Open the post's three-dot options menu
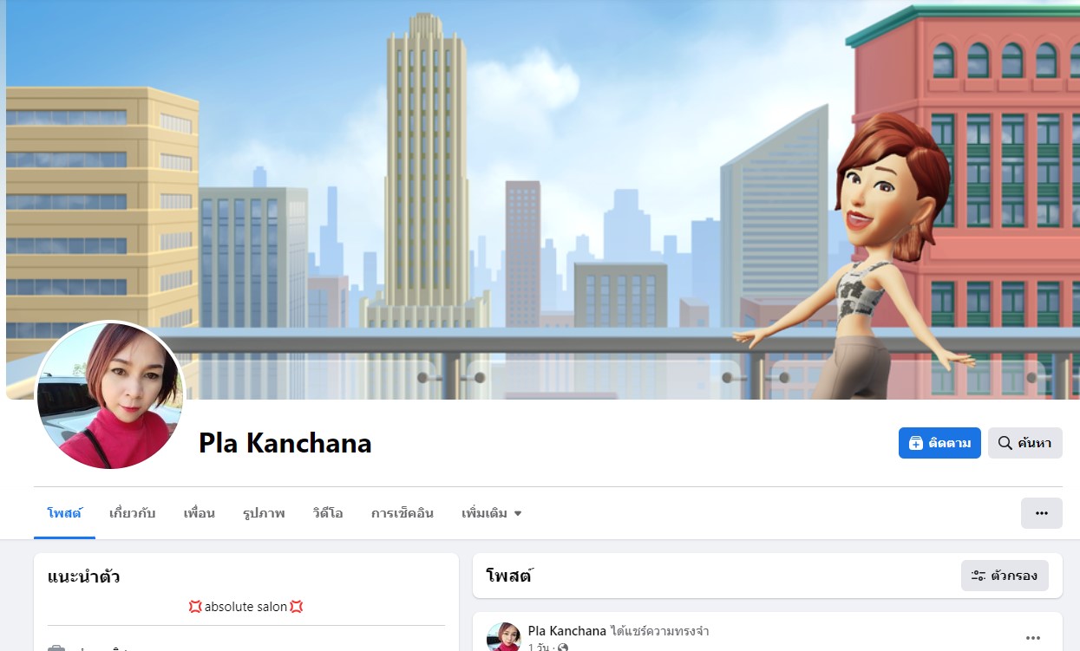The height and width of the screenshot is (651, 1080). tap(1033, 638)
